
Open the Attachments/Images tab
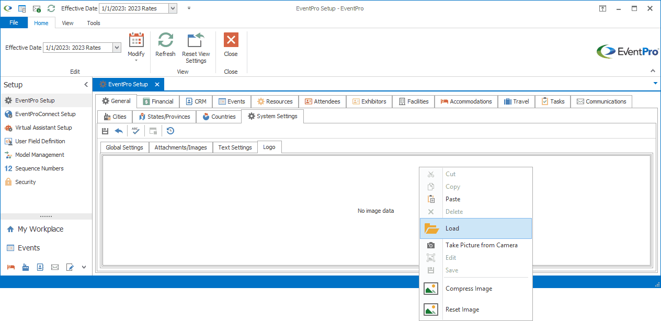point(181,147)
